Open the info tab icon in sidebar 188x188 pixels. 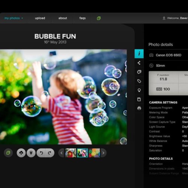click(139, 54)
